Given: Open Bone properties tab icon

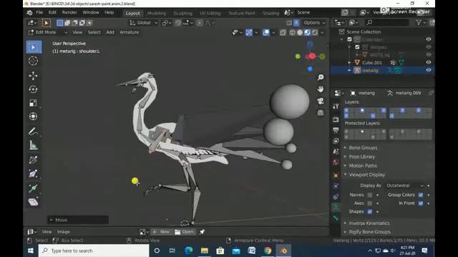Looking at the screenshot, I should (336, 218).
